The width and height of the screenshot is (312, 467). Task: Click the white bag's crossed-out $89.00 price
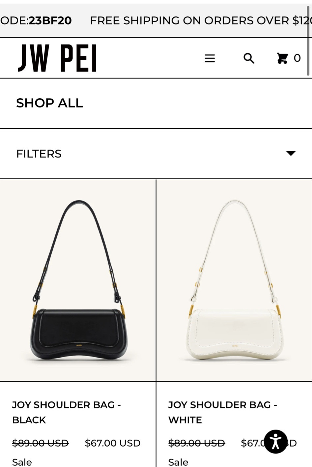click(x=196, y=443)
